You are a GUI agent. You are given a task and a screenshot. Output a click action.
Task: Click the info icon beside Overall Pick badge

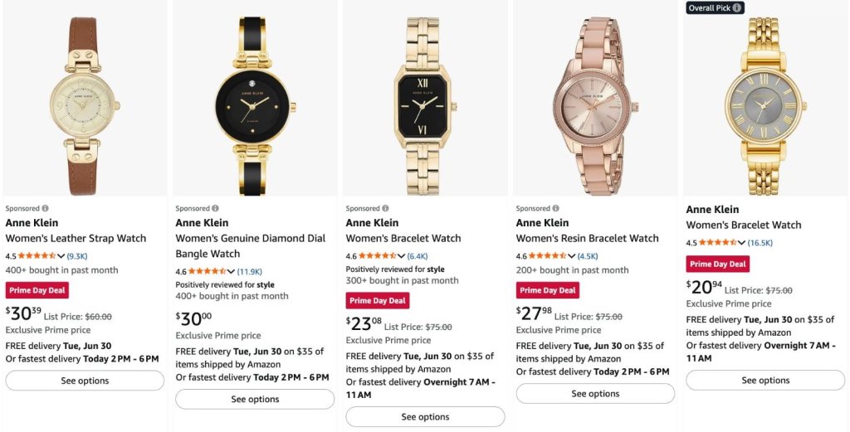(x=737, y=8)
